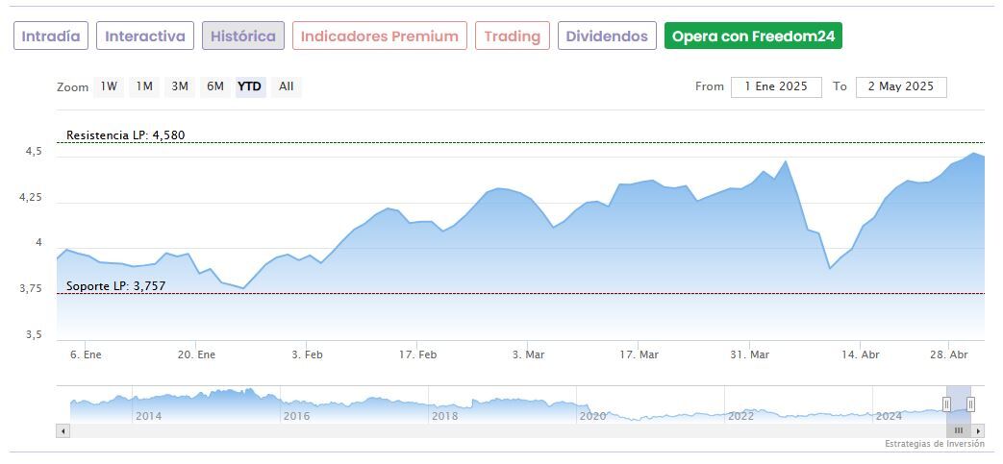This screenshot has width=1003, height=464.
Task: Click the Estrategias de Inversión credit link
Action: 934,444
